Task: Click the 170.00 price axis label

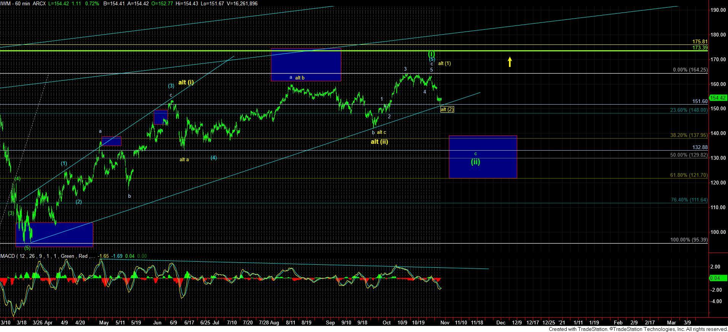Action: pos(717,60)
